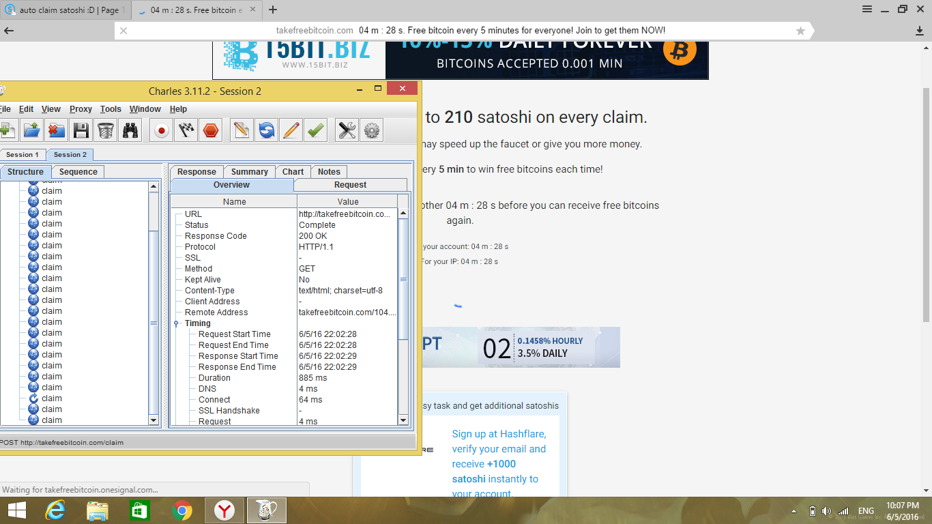Click the 'HTTP/1.1' protocol value
Viewport: 932px width, 524px height.
pos(316,247)
